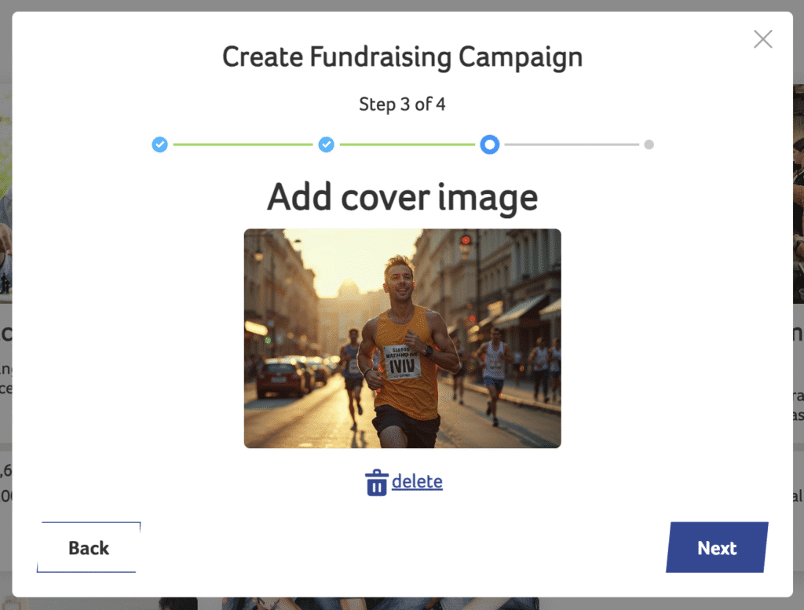The image size is (804, 610).
Task: Click grey progress line before step four
Action: coord(572,144)
